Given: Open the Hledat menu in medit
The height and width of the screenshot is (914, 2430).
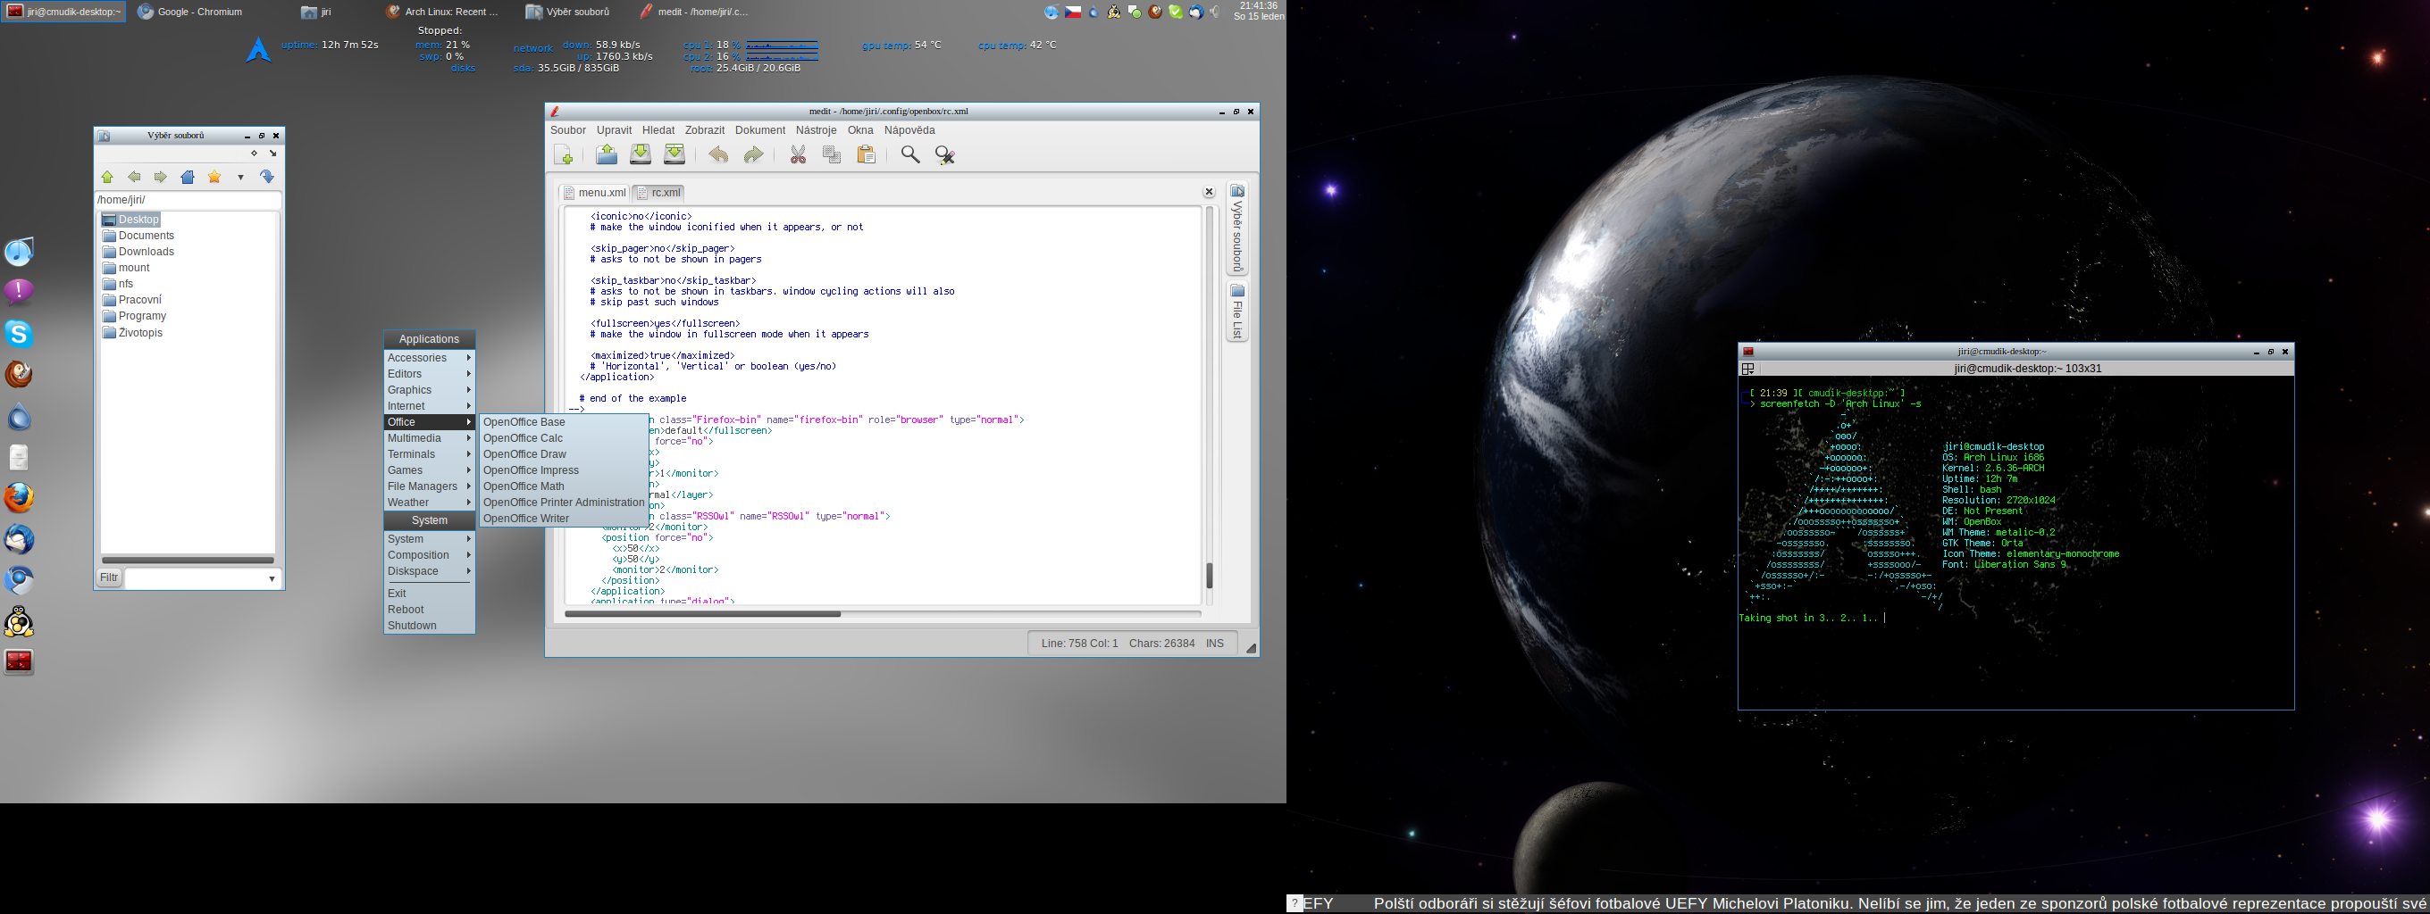Looking at the screenshot, I should [658, 130].
